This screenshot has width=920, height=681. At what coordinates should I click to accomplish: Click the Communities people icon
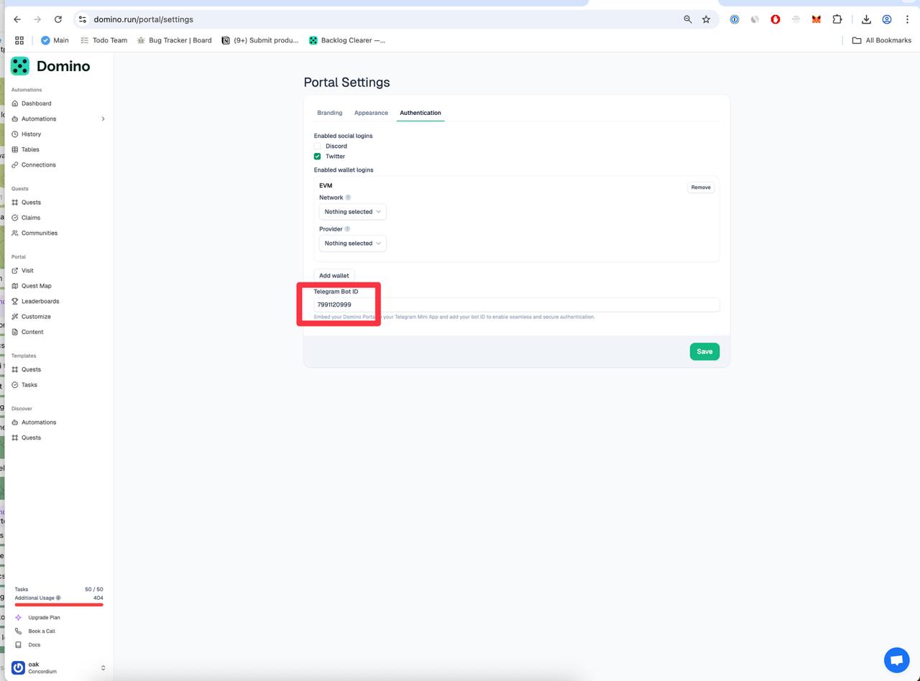15,233
